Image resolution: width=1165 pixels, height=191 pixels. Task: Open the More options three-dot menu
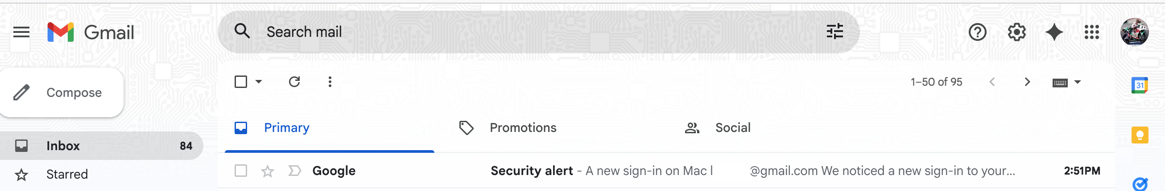tap(330, 82)
